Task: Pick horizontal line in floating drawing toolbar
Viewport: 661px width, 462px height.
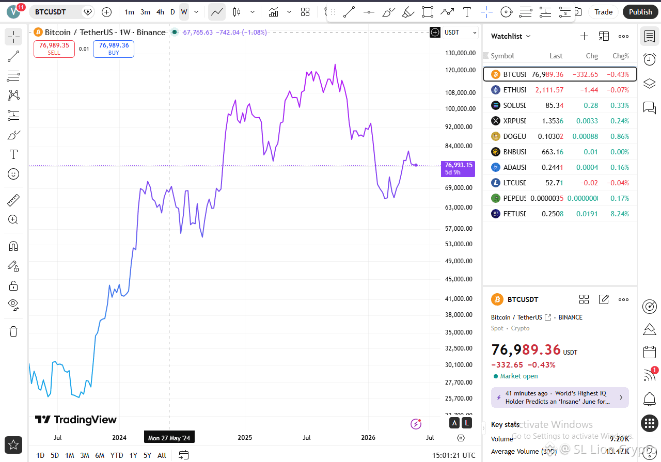Action: tap(369, 12)
